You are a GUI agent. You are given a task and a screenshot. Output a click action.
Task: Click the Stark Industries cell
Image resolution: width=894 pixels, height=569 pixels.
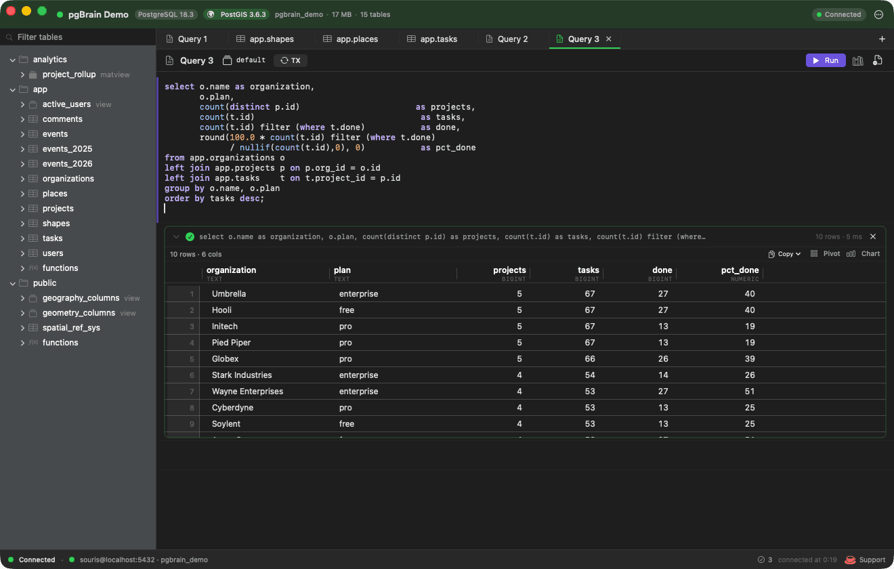[242, 375]
